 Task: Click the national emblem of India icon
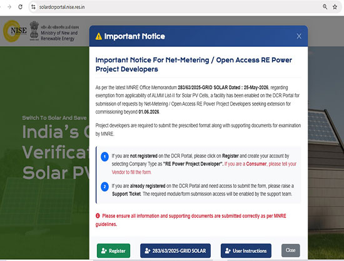pos(34,31)
